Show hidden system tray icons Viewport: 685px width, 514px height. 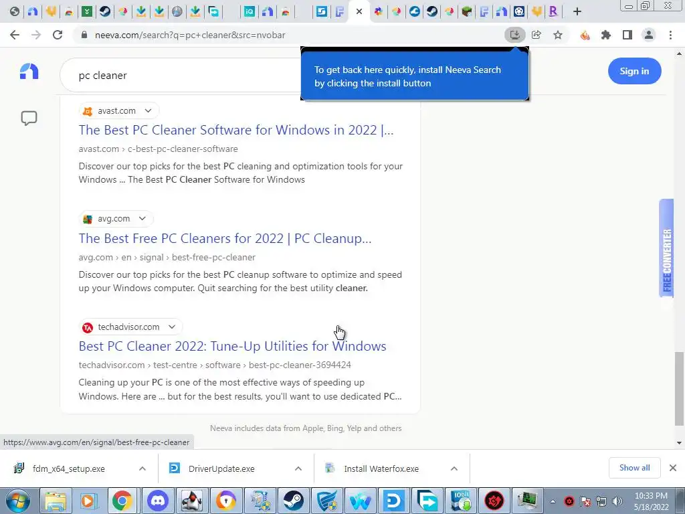(553, 501)
